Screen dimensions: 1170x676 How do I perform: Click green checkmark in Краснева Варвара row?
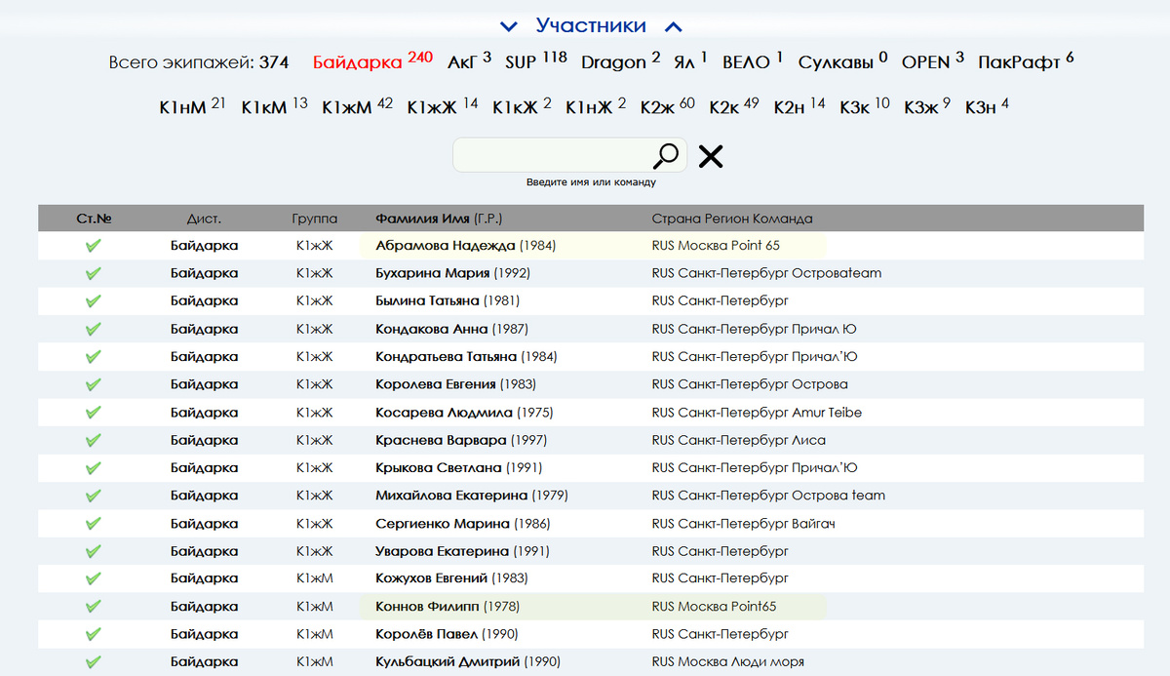tap(94, 440)
